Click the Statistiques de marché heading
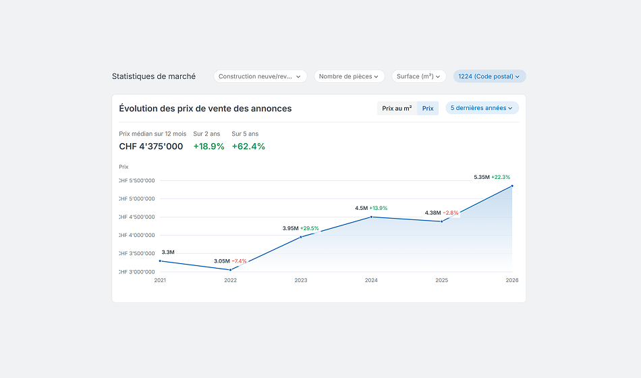 154,77
